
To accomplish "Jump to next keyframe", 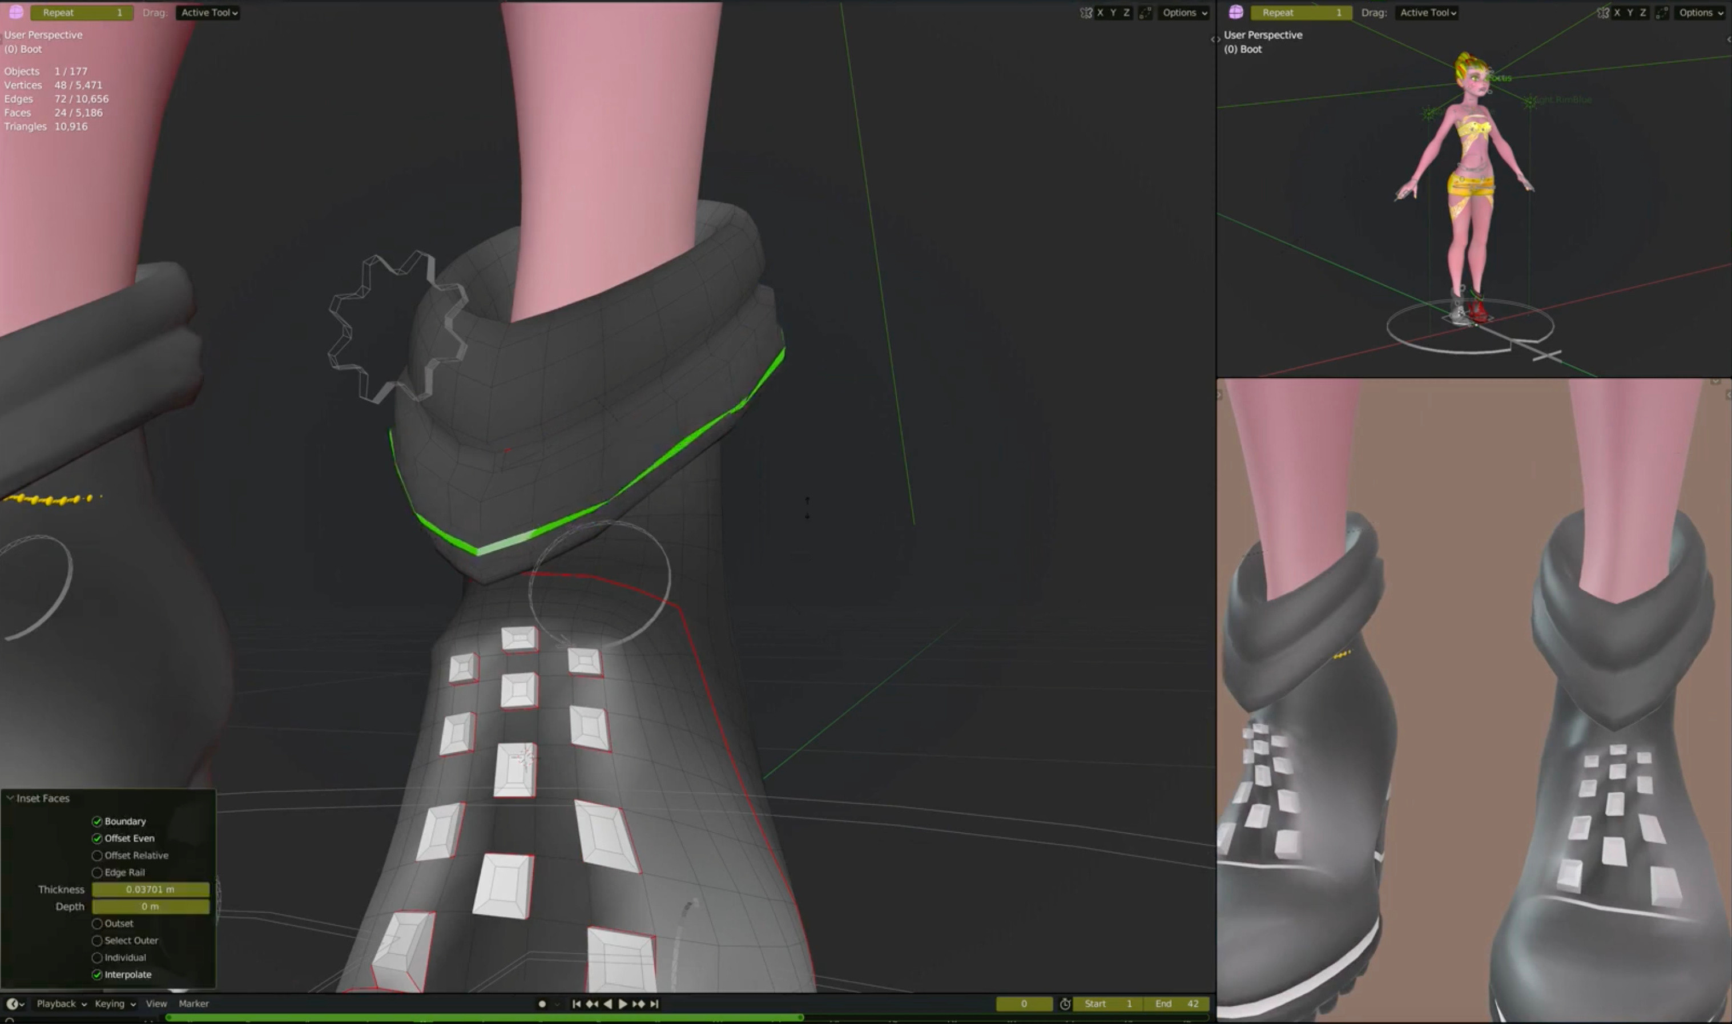I will tap(639, 1004).
